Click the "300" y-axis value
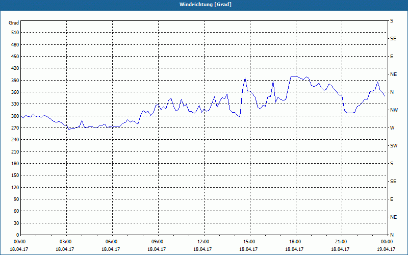Viewport: 408px width, 255px height. click(15, 116)
